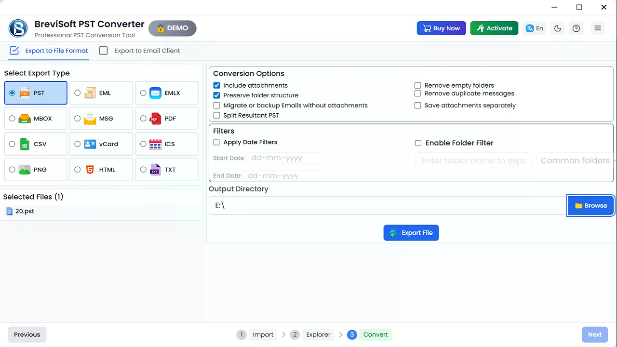
Task: Click the TXT file icon
Action: pyautogui.click(x=155, y=170)
